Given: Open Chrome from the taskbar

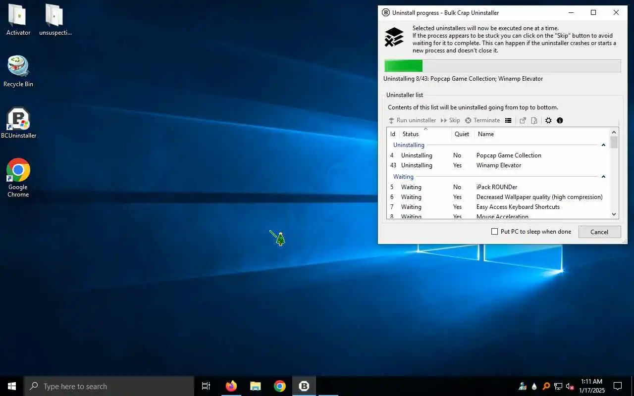Looking at the screenshot, I should (x=280, y=386).
